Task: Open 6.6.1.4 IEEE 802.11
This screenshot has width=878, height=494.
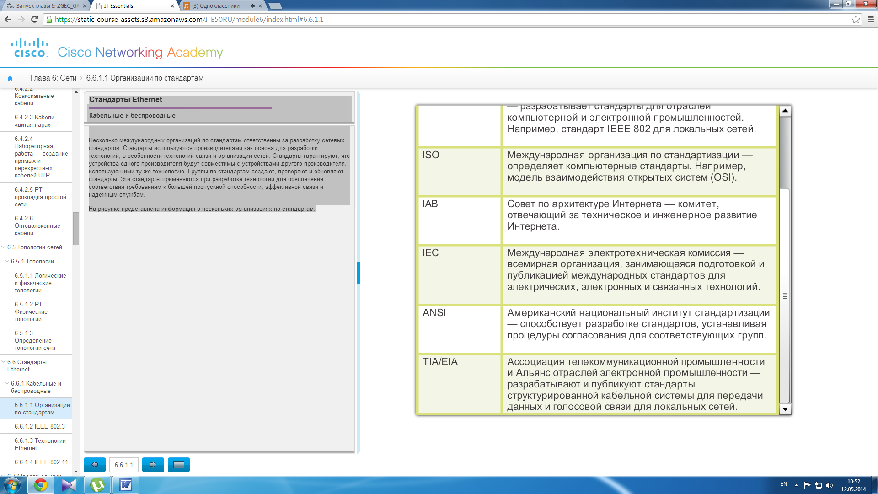Action: pyautogui.click(x=36, y=462)
